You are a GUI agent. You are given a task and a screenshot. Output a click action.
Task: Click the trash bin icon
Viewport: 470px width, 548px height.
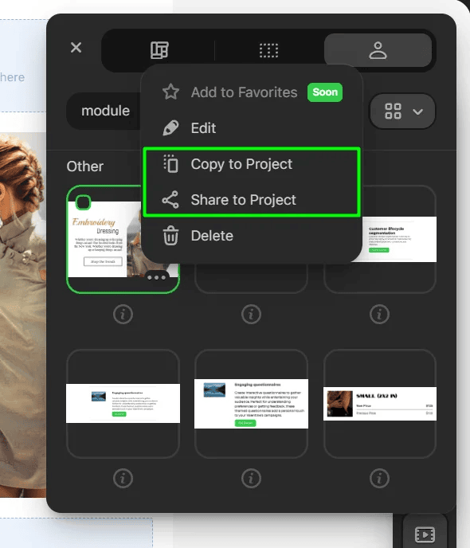coord(170,236)
